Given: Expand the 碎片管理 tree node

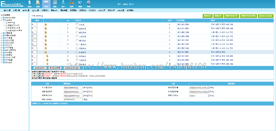Looking at the screenshot, I should tap(1, 38).
